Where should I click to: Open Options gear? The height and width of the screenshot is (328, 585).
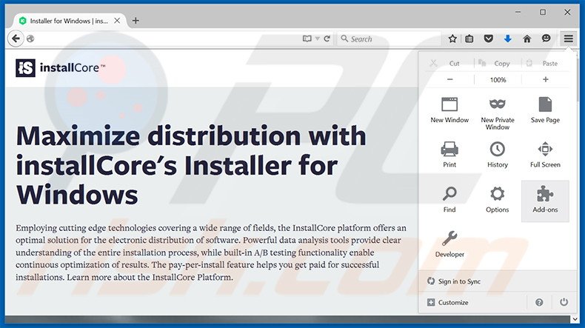pyautogui.click(x=498, y=200)
